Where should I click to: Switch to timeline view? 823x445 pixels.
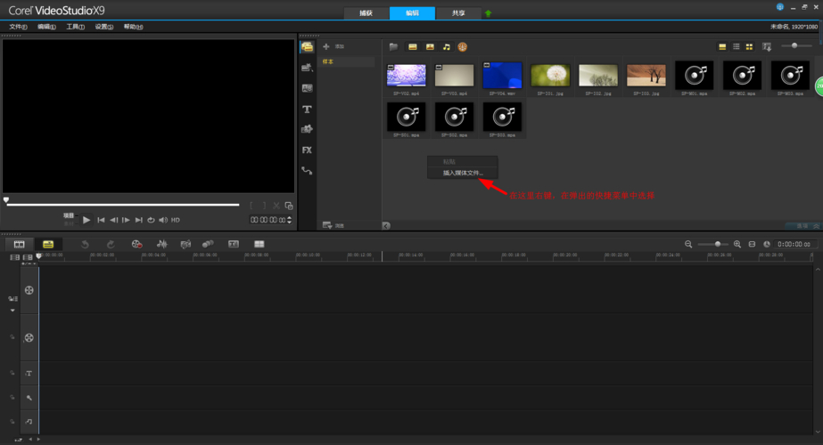point(48,244)
